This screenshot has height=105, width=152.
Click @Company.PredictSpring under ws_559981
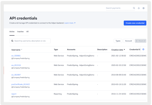pyautogui.click(x=20, y=58)
